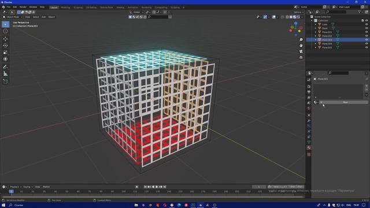Select the Measure tool
This screenshot has height=208, width=370.
[x=5, y=74]
